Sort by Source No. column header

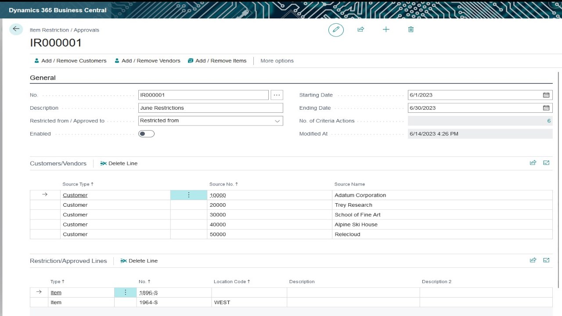(x=224, y=184)
